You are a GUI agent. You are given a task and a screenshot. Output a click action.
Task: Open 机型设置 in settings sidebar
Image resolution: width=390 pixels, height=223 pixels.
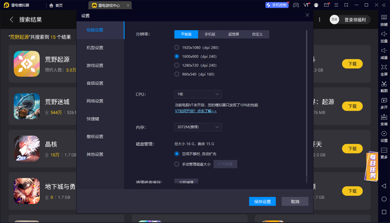[100, 48]
